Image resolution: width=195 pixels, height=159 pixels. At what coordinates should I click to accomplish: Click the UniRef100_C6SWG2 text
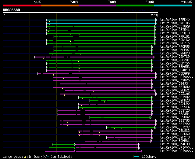[x=175, y=117]
